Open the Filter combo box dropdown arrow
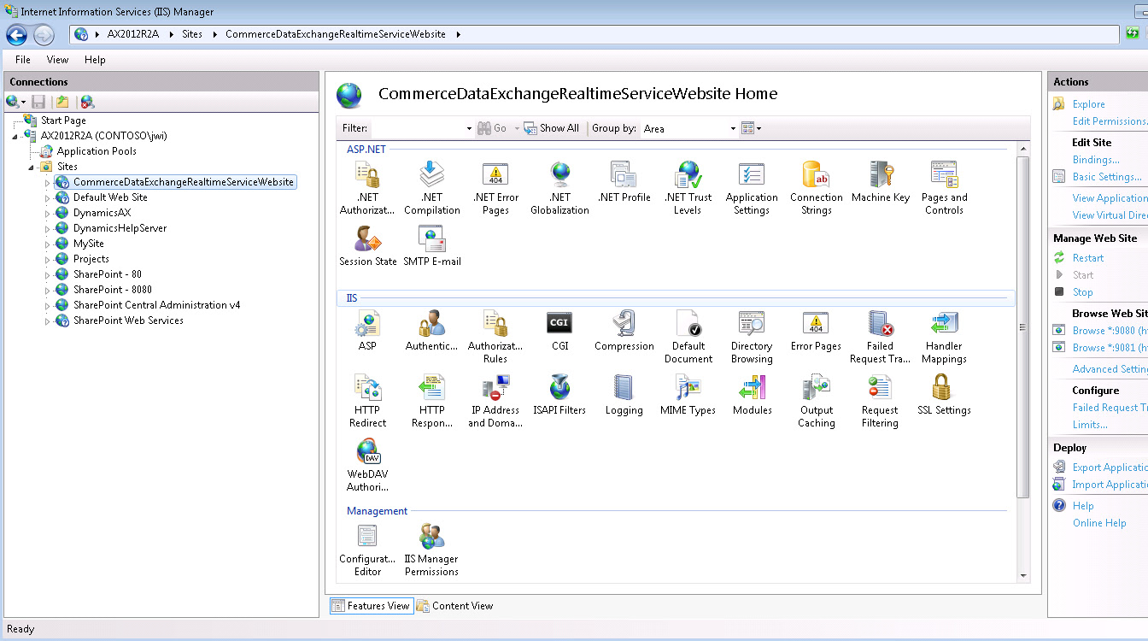The height and width of the screenshot is (641, 1148). point(469,128)
